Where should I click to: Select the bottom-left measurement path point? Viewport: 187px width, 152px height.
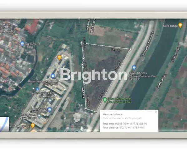(x=86, y=109)
